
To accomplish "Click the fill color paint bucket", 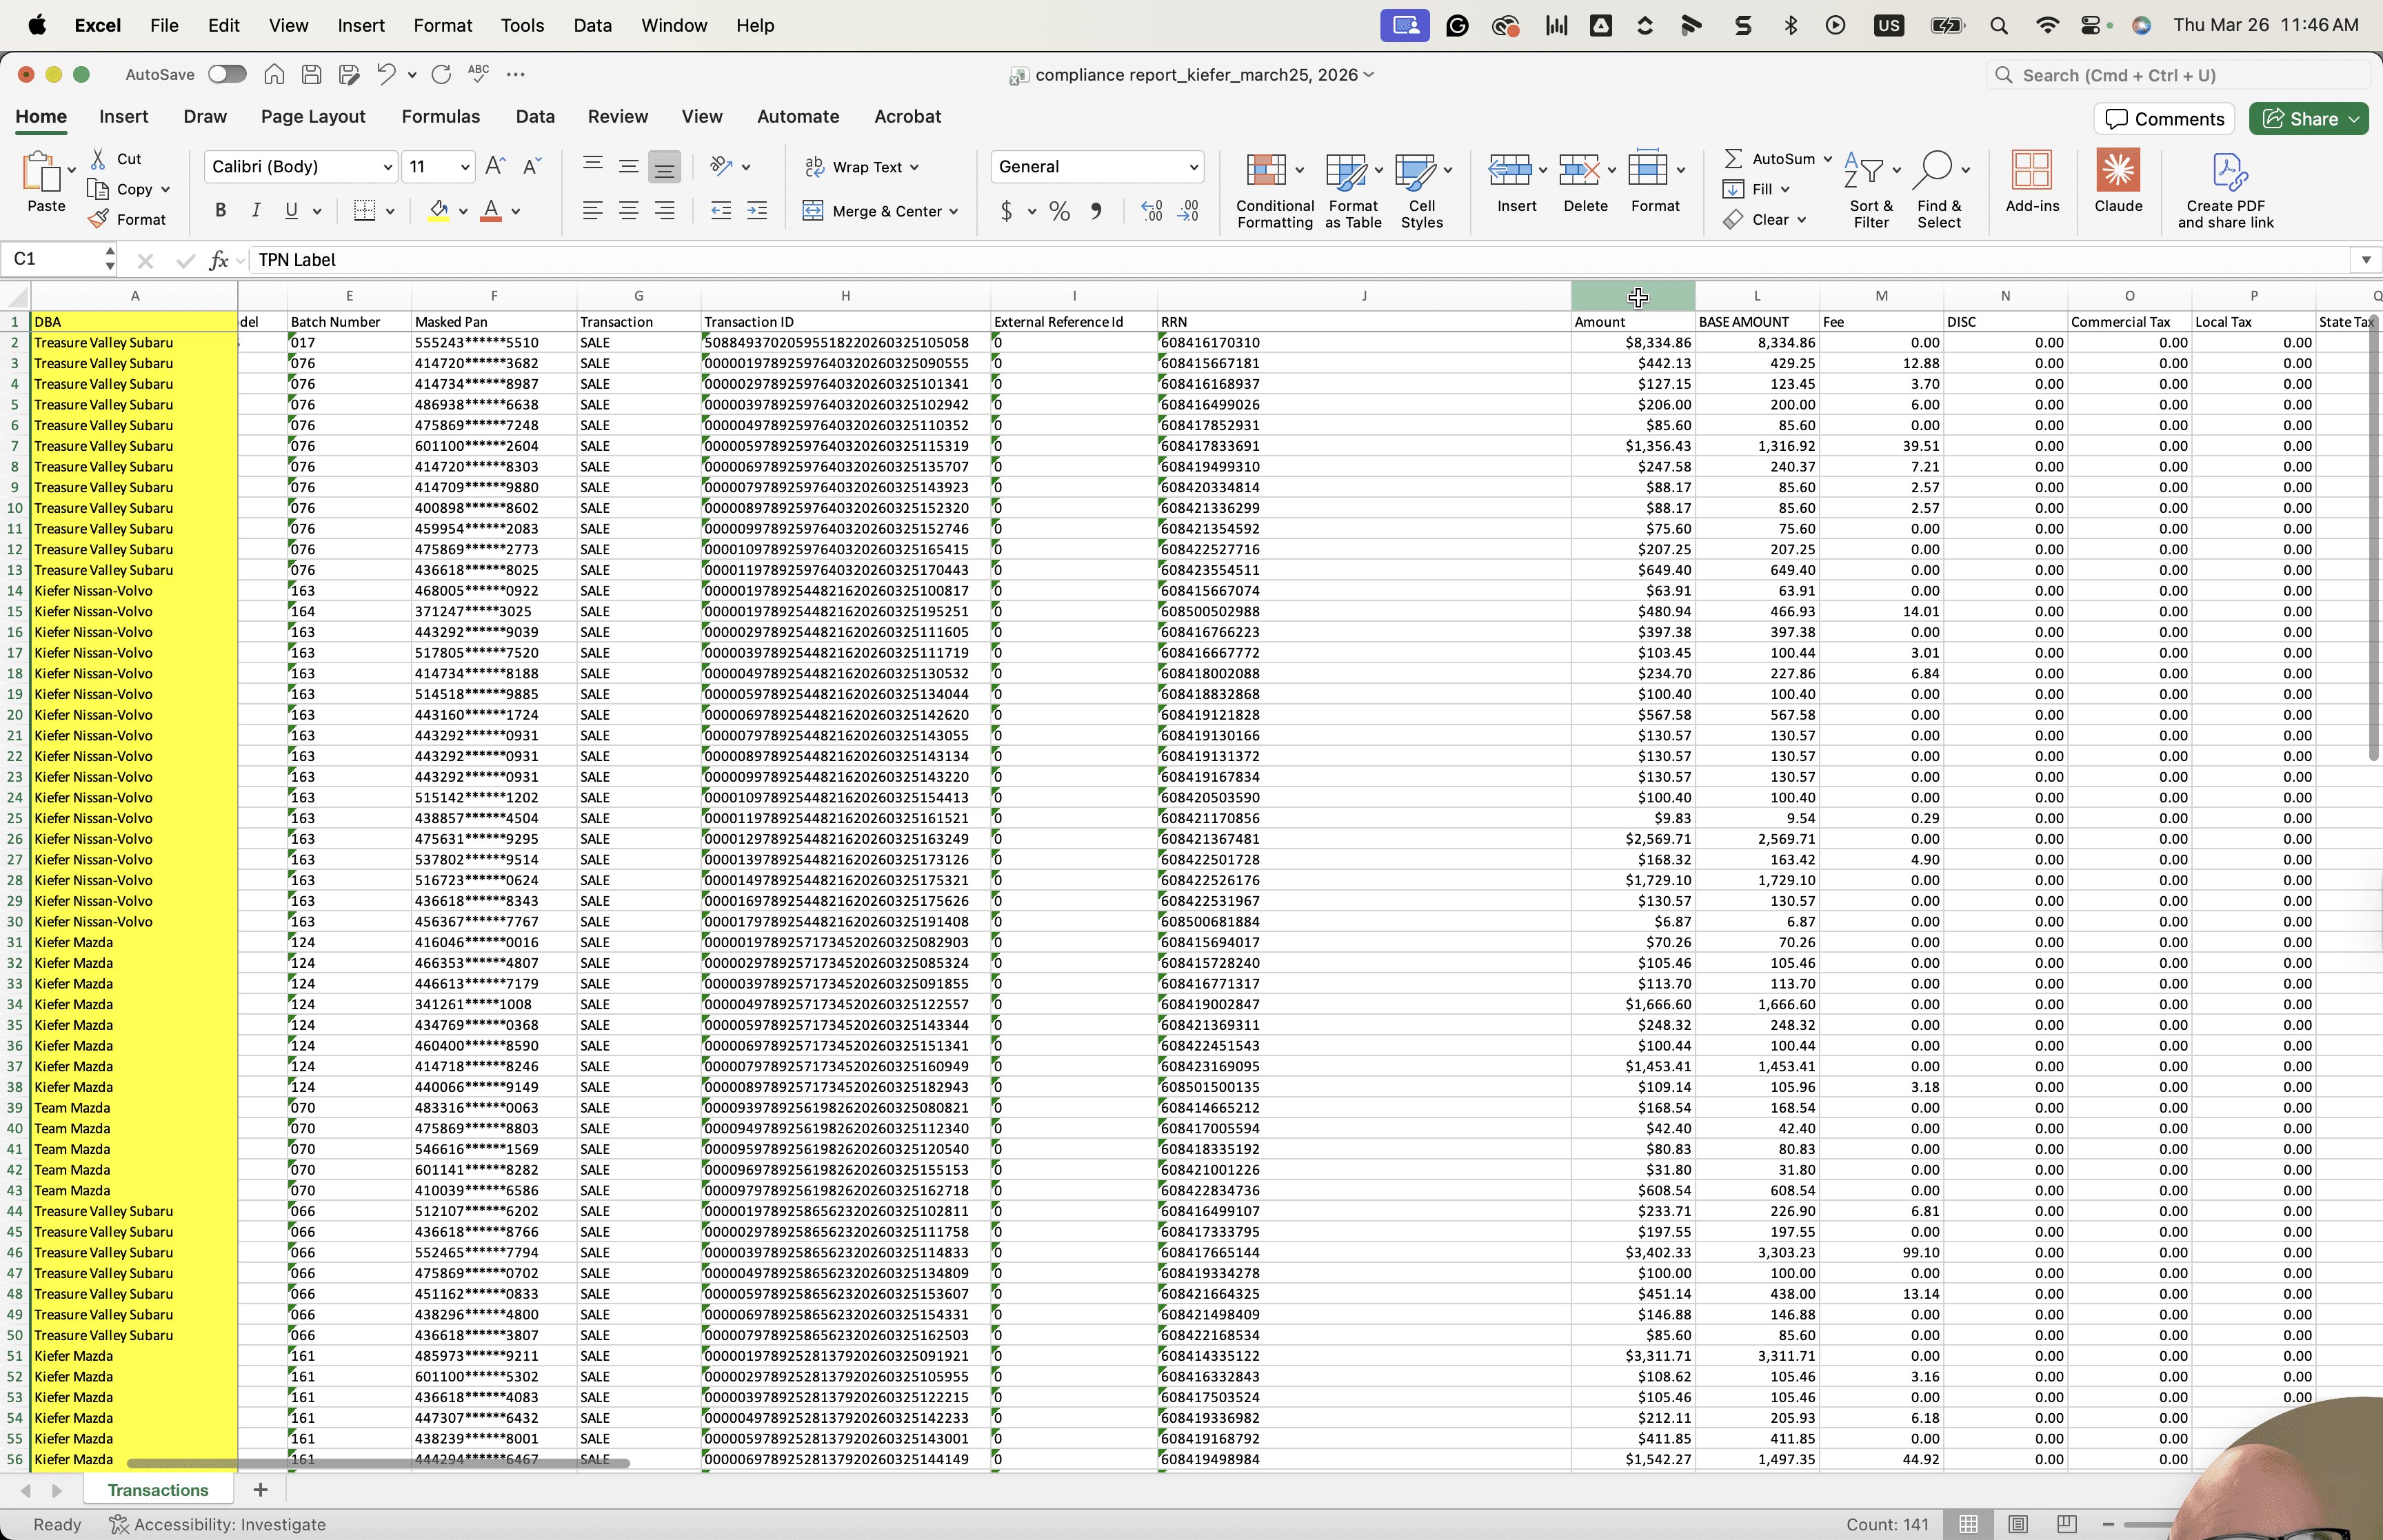I will pyautogui.click(x=438, y=210).
